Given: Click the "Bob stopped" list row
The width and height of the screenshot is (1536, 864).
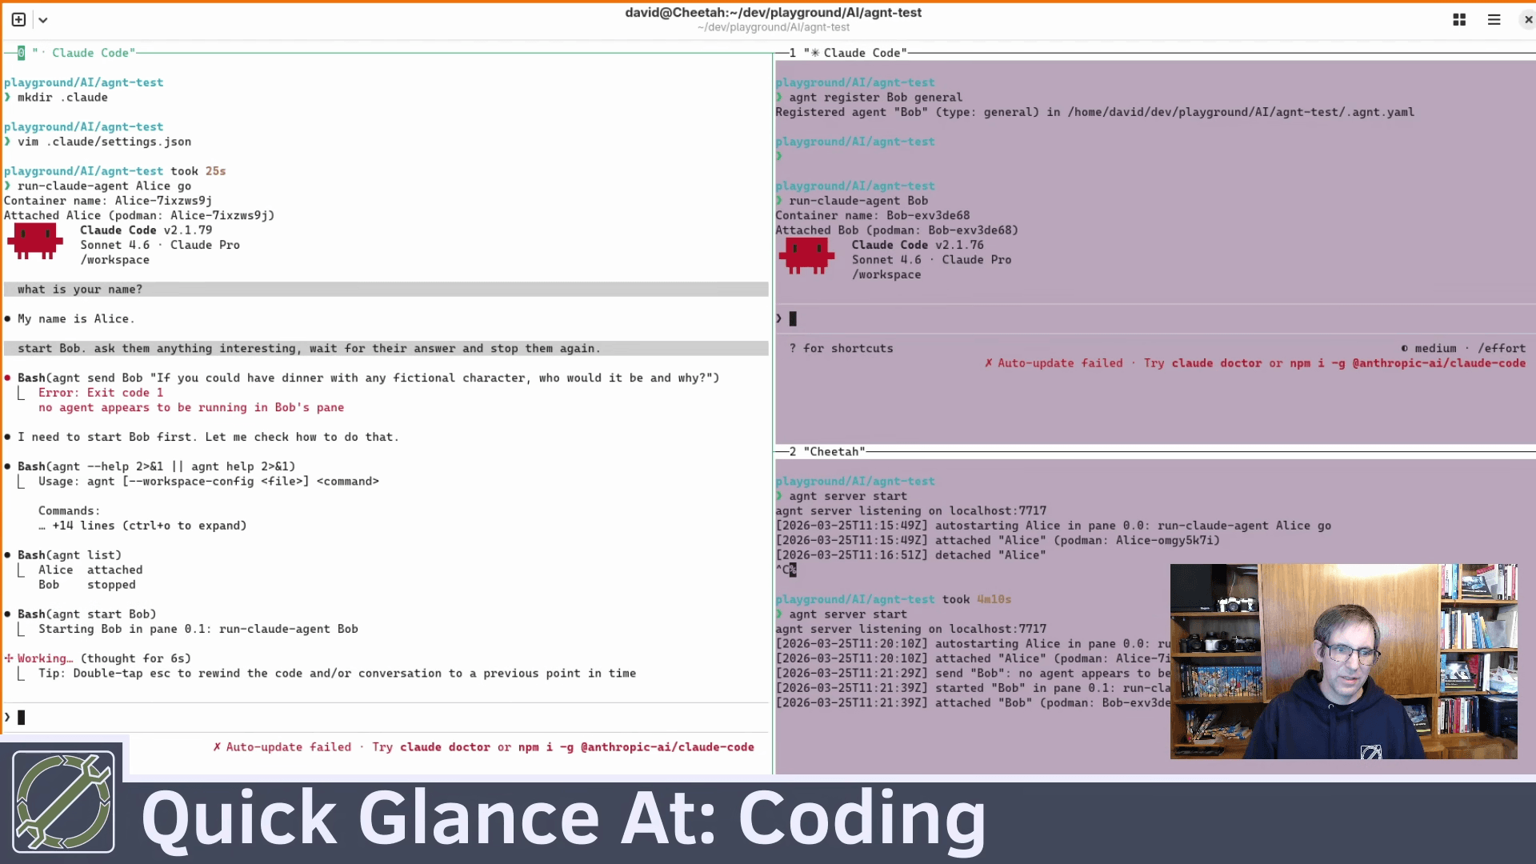Looking at the screenshot, I should point(87,585).
